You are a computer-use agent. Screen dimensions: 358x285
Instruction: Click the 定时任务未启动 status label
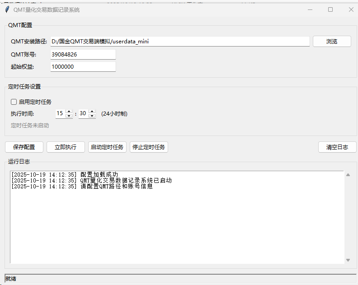click(30, 126)
